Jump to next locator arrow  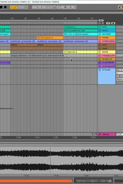point(103,23)
